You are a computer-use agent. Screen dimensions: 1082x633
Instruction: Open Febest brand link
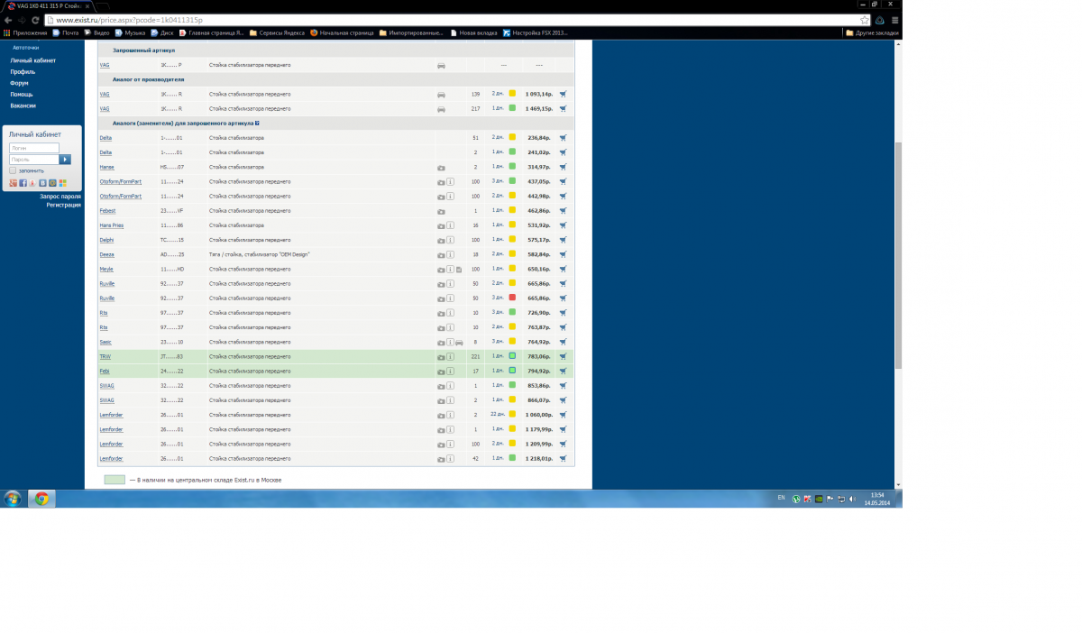pyautogui.click(x=107, y=211)
